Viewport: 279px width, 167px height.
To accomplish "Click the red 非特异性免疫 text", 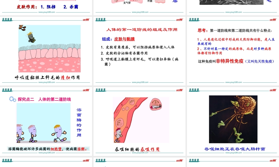I will (x=229, y=61).
